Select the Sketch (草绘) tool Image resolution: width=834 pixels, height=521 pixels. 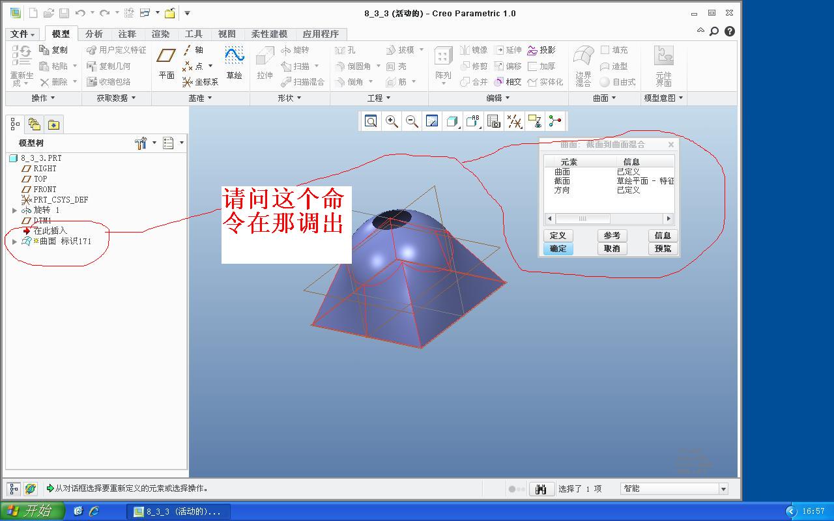coord(234,63)
